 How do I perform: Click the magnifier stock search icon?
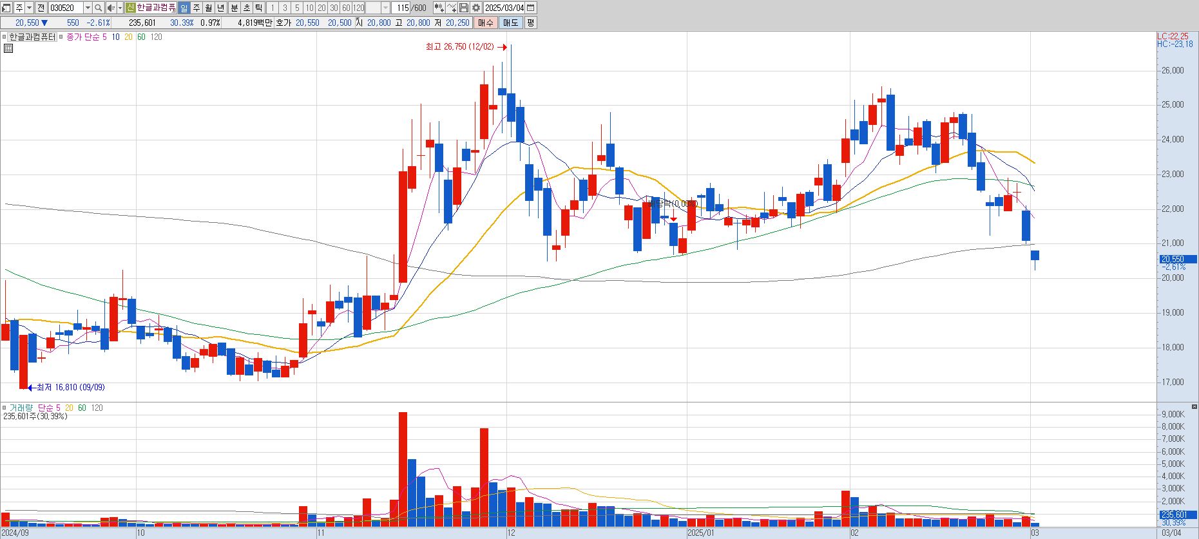click(98, 8)
